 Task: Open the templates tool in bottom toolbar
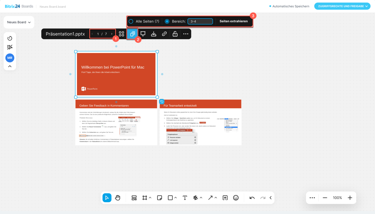pyautogui.click(x=134, y=198)
